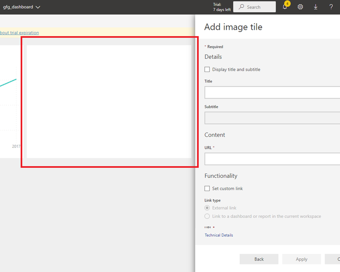Enable Display title and subtitle checkbox
Image resolution: width=340 pixels, height=272 pixels.
(207, 70)
